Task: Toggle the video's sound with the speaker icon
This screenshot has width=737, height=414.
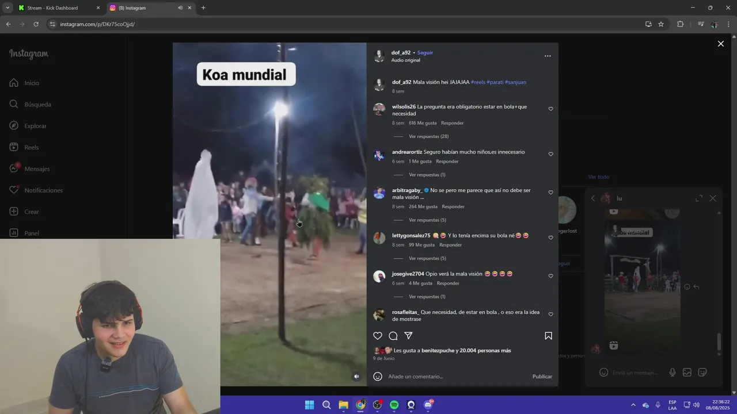Action: [x=356, y=377]
